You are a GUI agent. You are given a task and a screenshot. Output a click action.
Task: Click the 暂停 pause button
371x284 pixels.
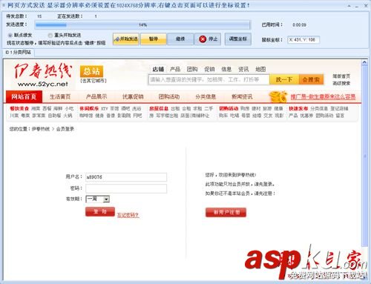click(154, 39)
